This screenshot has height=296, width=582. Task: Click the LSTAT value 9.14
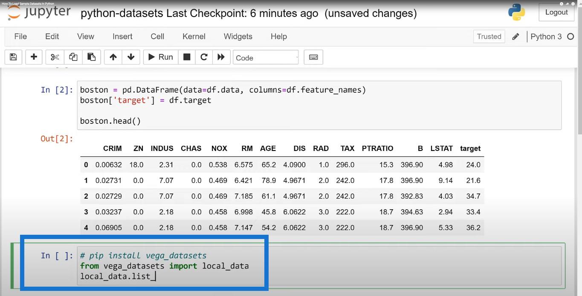446,180
